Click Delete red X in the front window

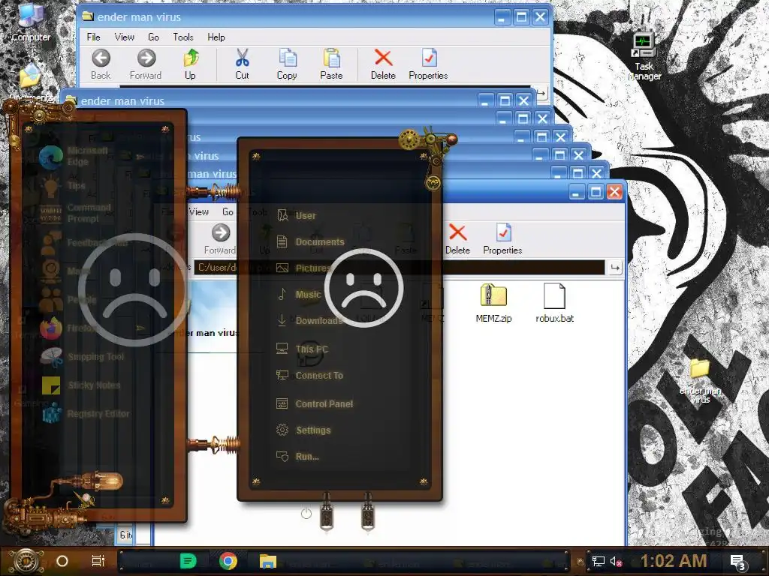click(457, 239)
